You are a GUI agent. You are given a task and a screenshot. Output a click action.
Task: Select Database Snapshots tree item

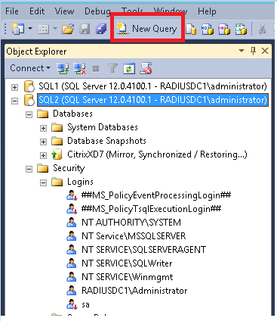[x=106, y=141]
